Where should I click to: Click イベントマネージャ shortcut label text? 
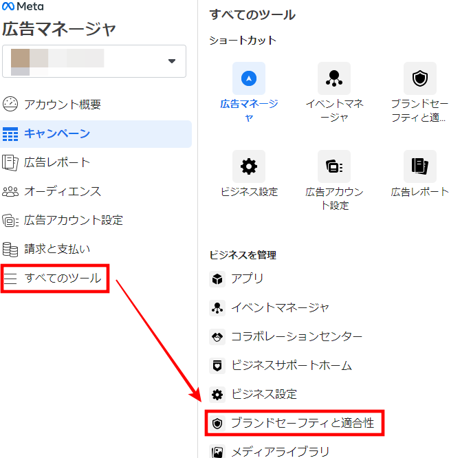[x=334, y=110]
